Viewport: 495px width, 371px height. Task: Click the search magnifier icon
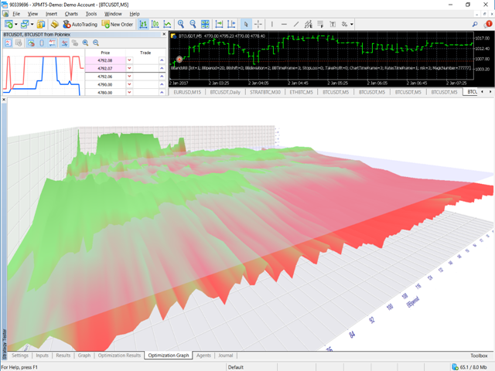[475, 24]
